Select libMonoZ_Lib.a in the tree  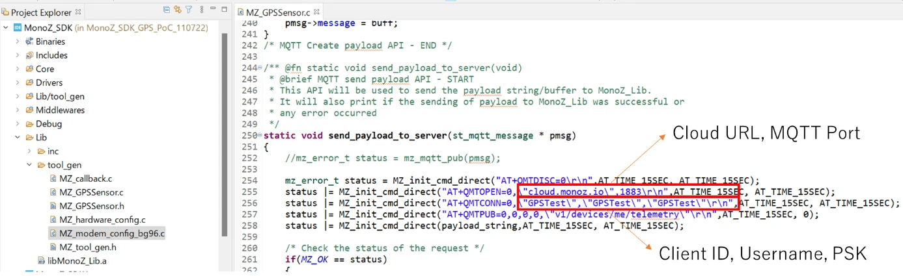pos(77,260)
